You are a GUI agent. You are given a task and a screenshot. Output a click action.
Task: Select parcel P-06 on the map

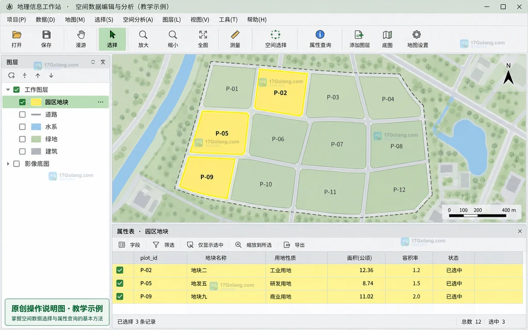tap(278, 139)
